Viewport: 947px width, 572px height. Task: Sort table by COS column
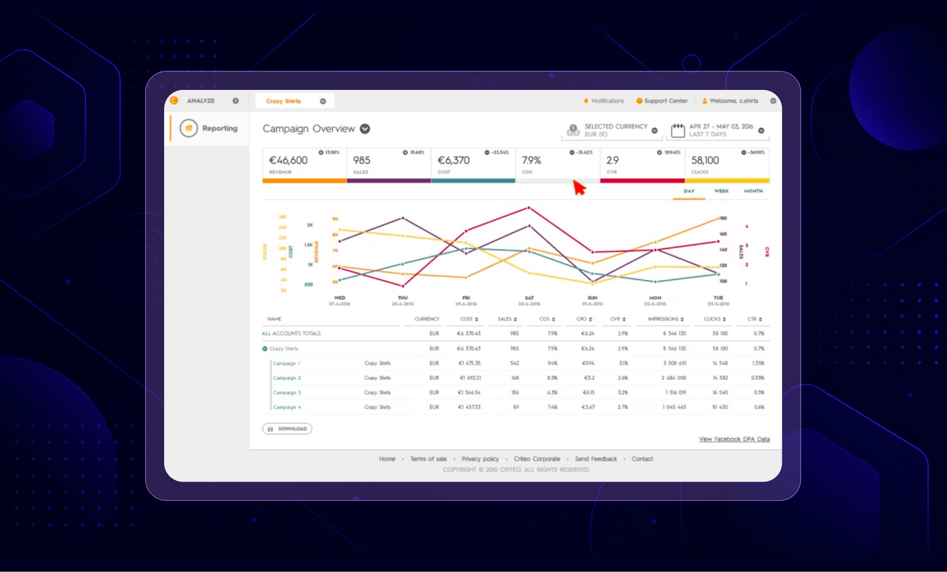click(547, 319)
